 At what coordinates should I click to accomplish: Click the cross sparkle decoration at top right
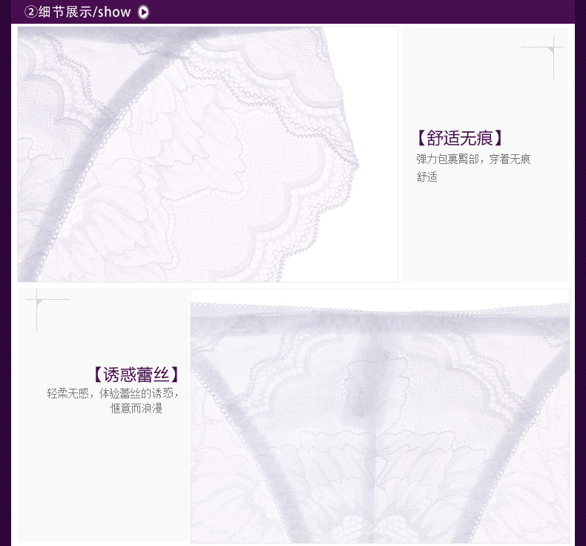pos(553,49)
